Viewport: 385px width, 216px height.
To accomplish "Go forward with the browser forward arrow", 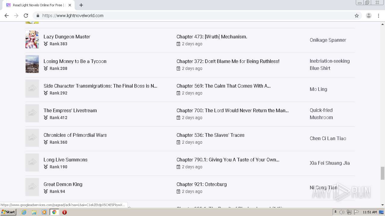I will [x=16, y=16].
